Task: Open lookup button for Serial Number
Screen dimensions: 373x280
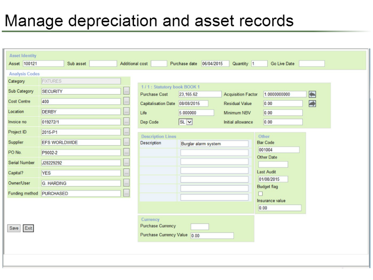Action: tap(126, 163)
